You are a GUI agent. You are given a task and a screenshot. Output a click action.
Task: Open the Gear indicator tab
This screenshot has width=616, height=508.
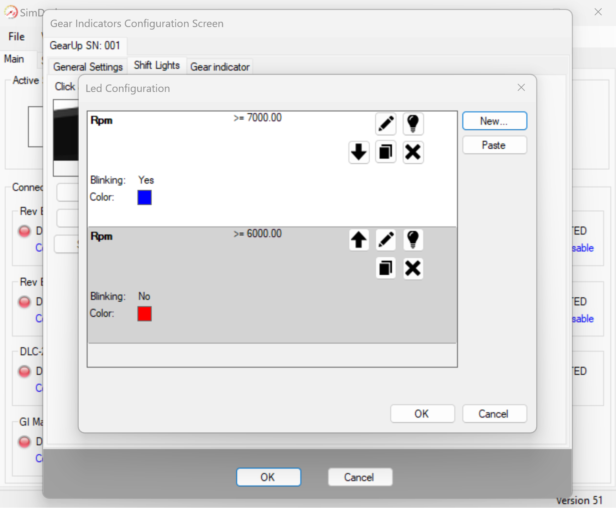220,67
